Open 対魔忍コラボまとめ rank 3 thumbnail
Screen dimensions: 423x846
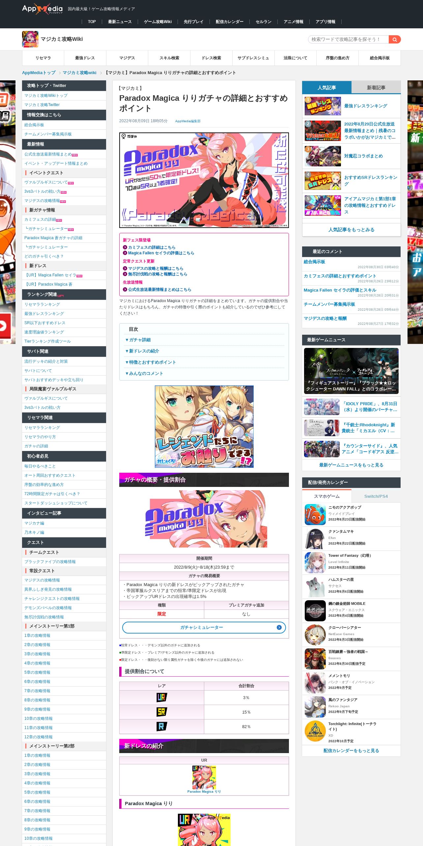[x=323, y=156]
